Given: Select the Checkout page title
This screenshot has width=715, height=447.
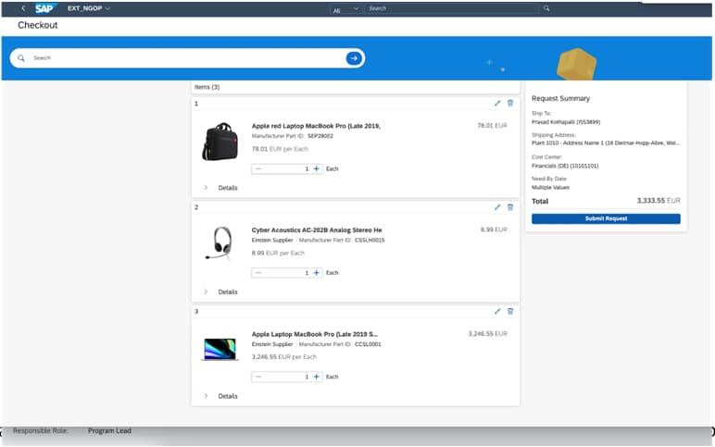Looking at the screenshot, I should [x=37, y=25].
